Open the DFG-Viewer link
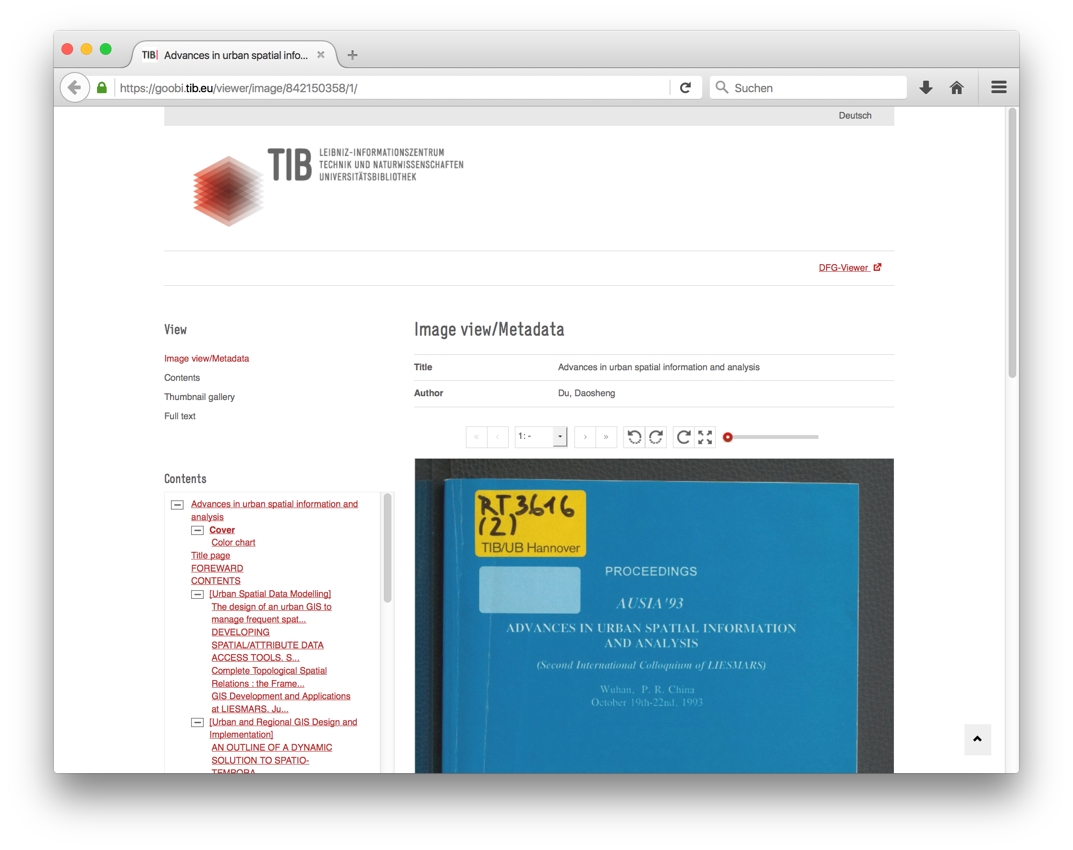Viewport: 1073px width, 850px height. pyautogui.click(x=850, y=268)
